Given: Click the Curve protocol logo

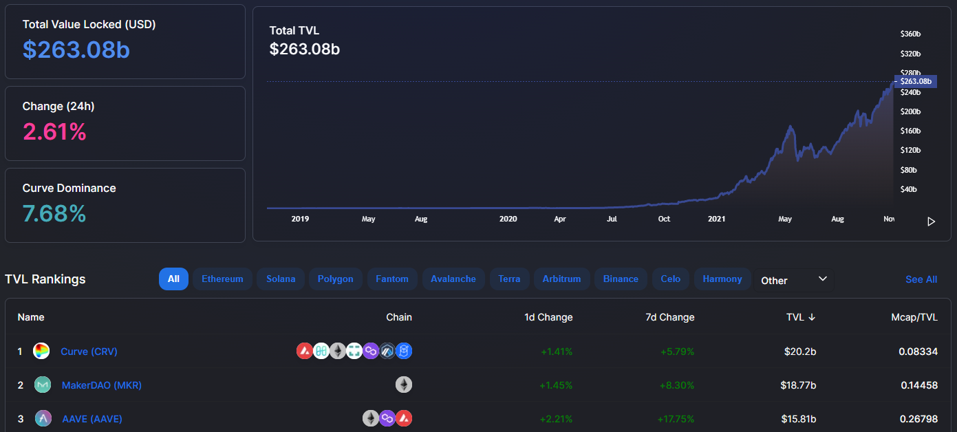Looking at the screenshot, I should pos(41,351).
